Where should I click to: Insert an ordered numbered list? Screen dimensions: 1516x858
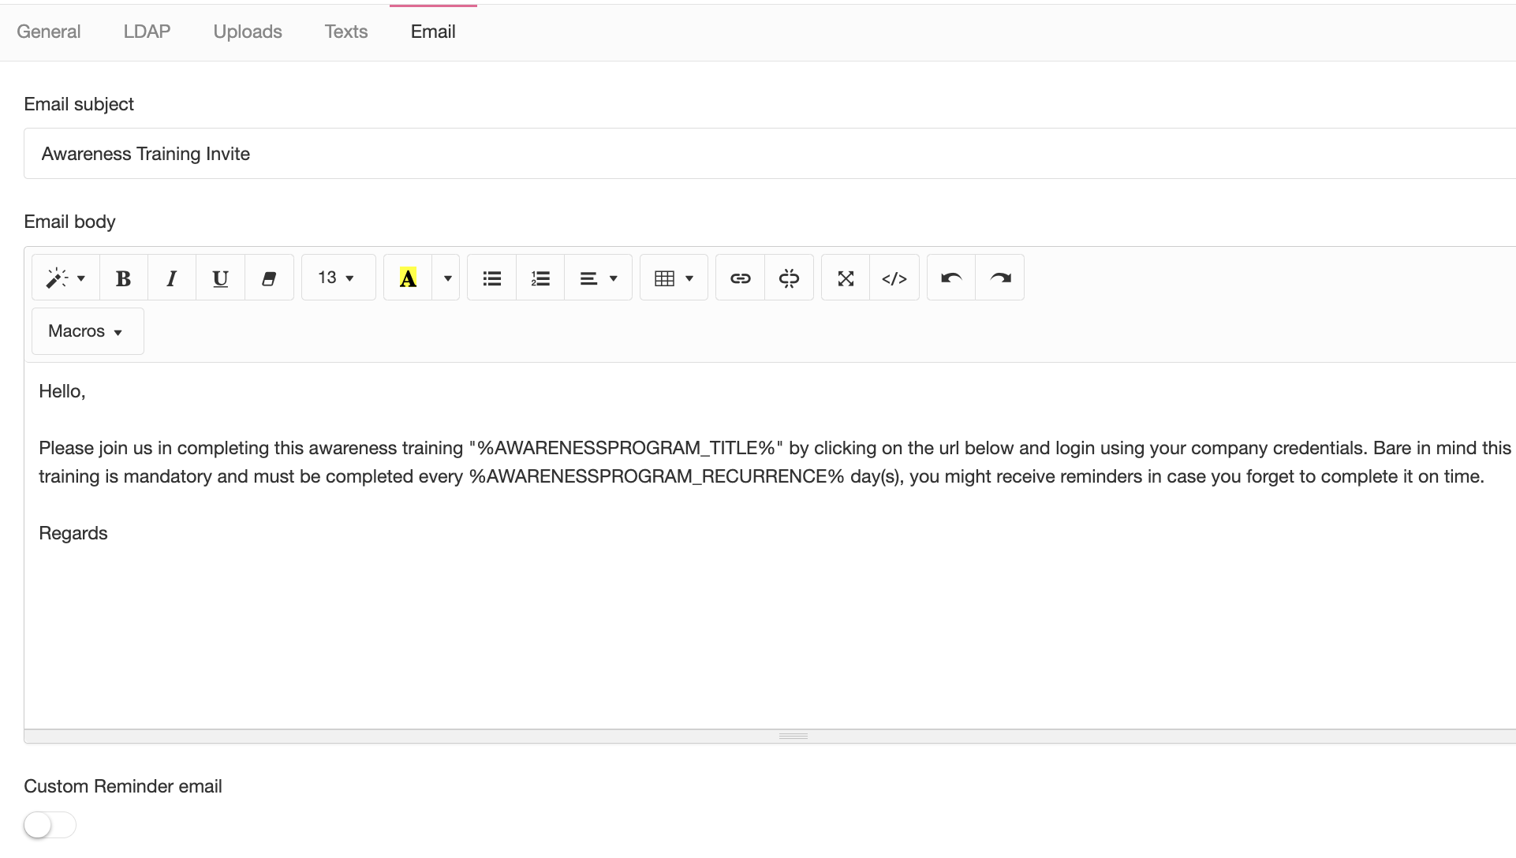(540, 278)
